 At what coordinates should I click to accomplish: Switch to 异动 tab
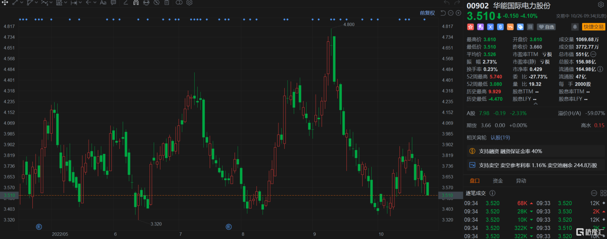click(x=521, y=181)
